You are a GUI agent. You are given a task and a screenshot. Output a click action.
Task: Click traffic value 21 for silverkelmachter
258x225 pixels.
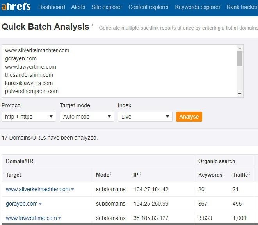[235, 190]
